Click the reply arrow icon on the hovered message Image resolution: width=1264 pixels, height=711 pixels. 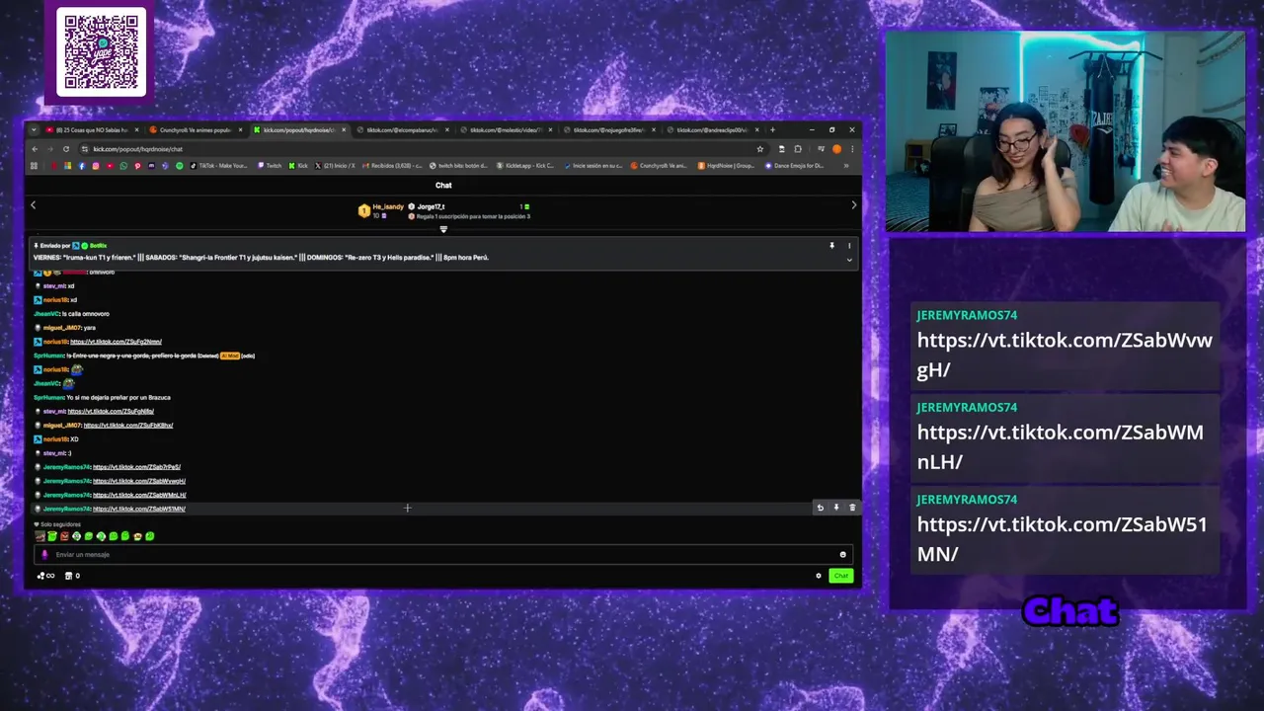point(820,508)
